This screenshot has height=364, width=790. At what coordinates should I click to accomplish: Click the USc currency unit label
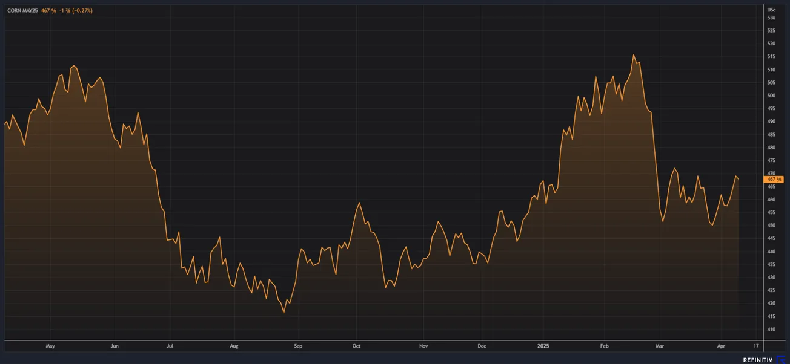tap(771, 10)
